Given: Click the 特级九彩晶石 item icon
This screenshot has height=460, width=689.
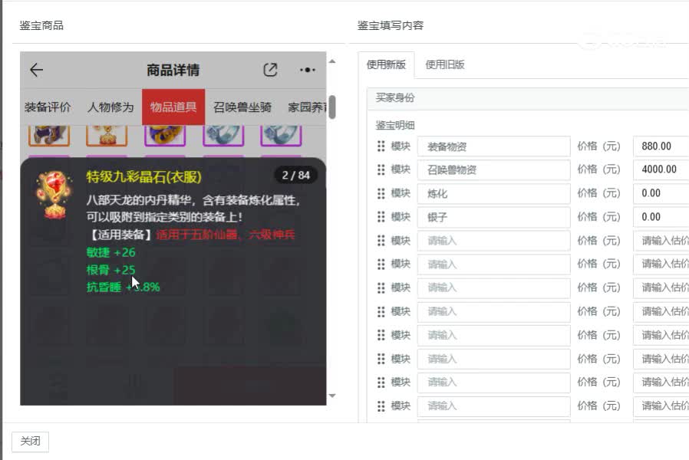Looking at the screenshot, I should (54, 195).
